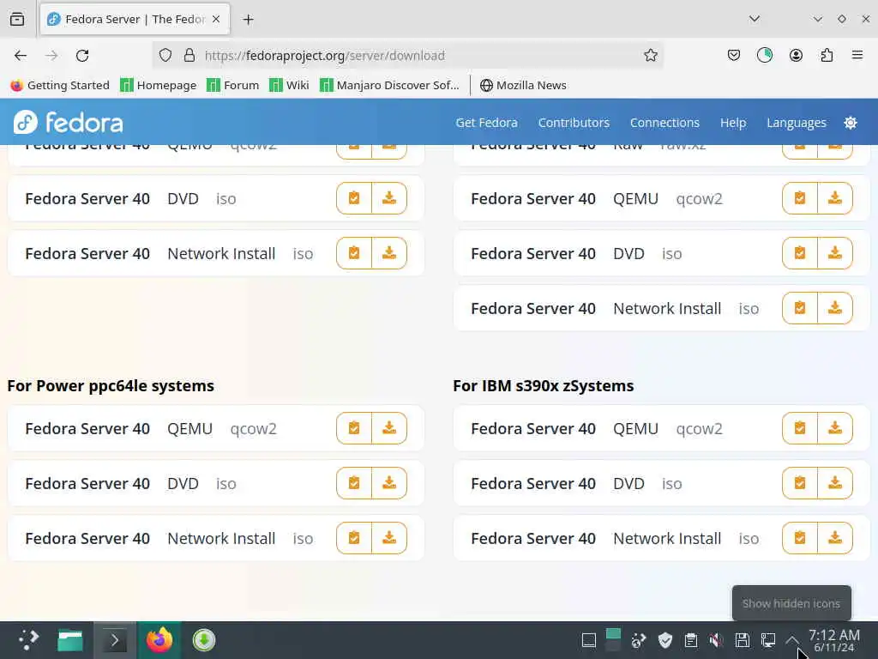Open the security shield tray icon
This screenshot has height=659, width=878.
point(665,640)
